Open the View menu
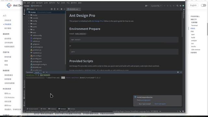This screenshot has height=117, width=208. (x=33, y=3)
